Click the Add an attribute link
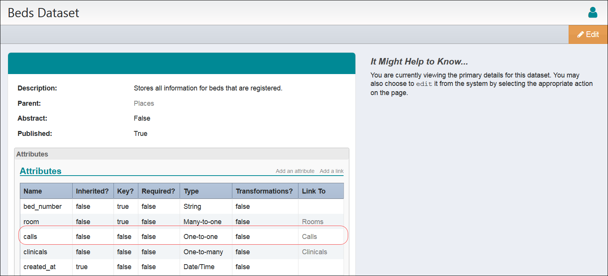 pos(295,171)
